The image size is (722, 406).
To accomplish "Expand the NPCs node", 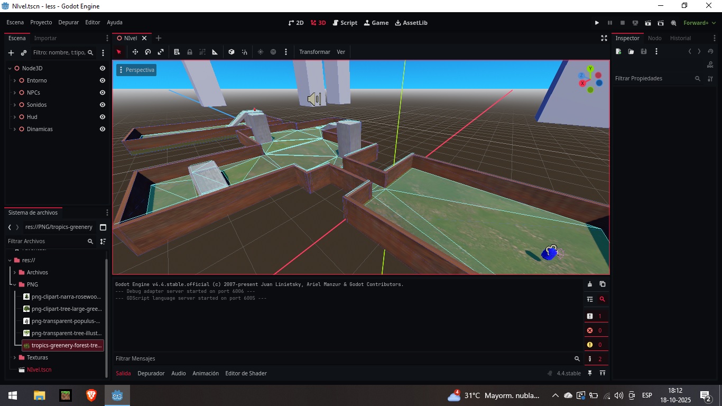I will (14, 93).
